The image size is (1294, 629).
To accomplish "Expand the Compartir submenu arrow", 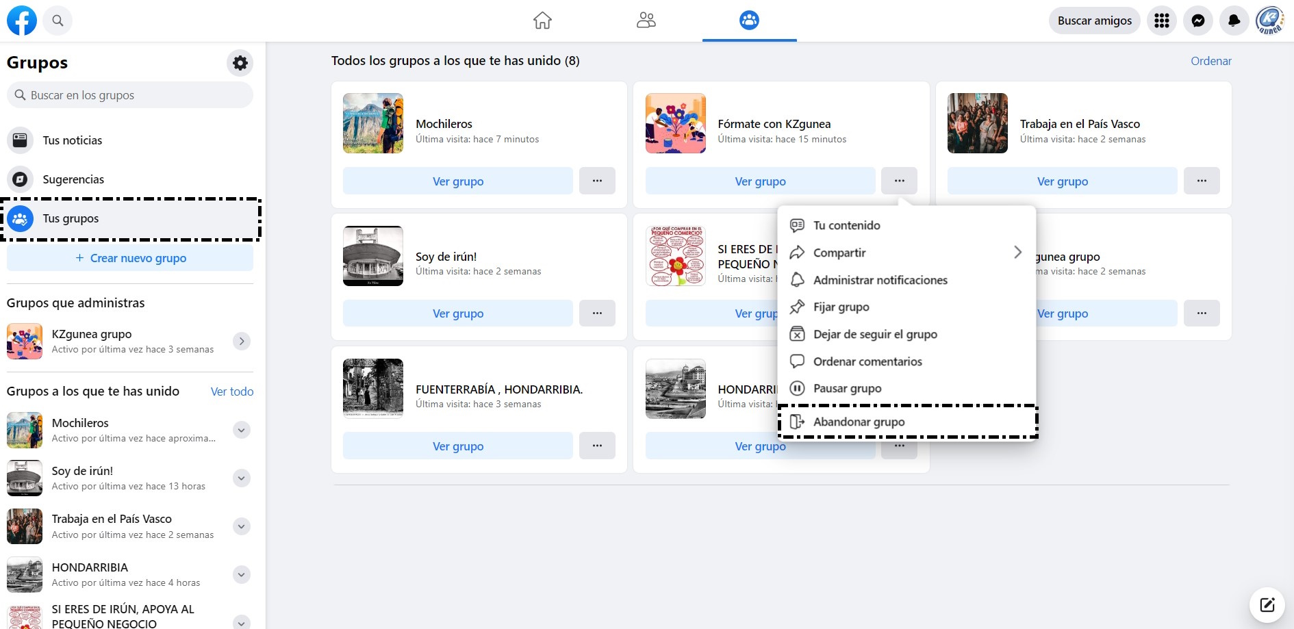I will [x=1017, y=253].
